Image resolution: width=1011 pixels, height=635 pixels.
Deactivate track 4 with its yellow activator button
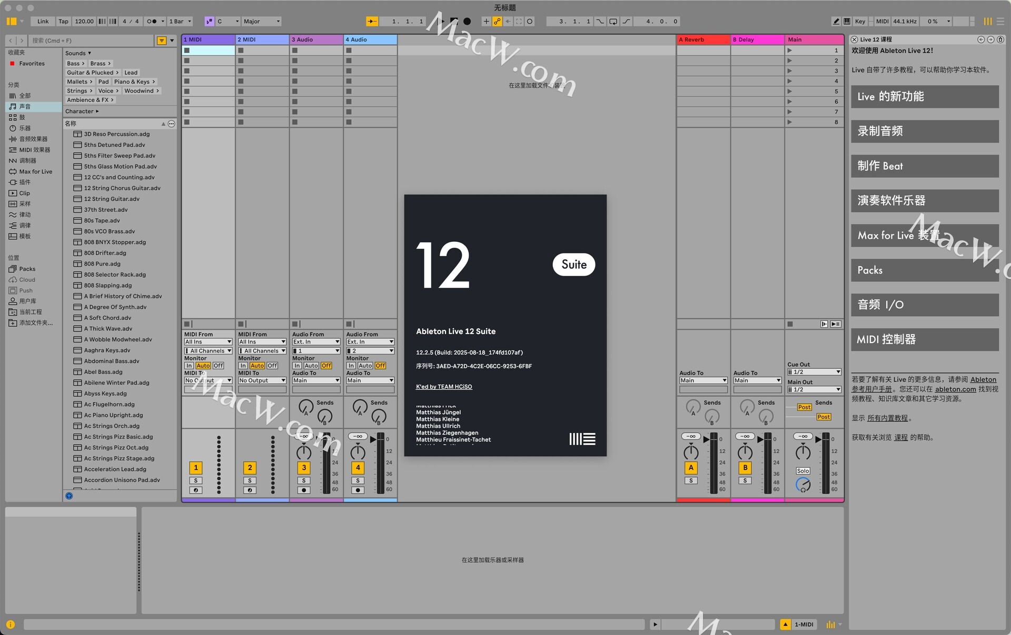click(x=358, y=467)
